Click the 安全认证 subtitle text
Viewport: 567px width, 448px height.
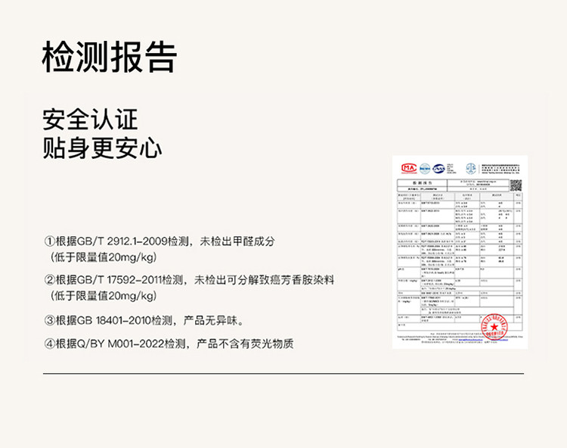tap(90, 120)
